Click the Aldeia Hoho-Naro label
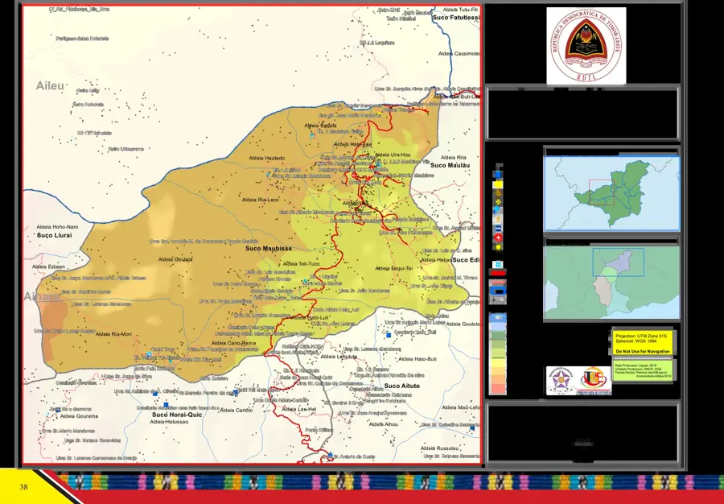 click(57, 227)
